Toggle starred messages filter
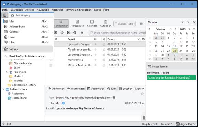 pos(62,33)
